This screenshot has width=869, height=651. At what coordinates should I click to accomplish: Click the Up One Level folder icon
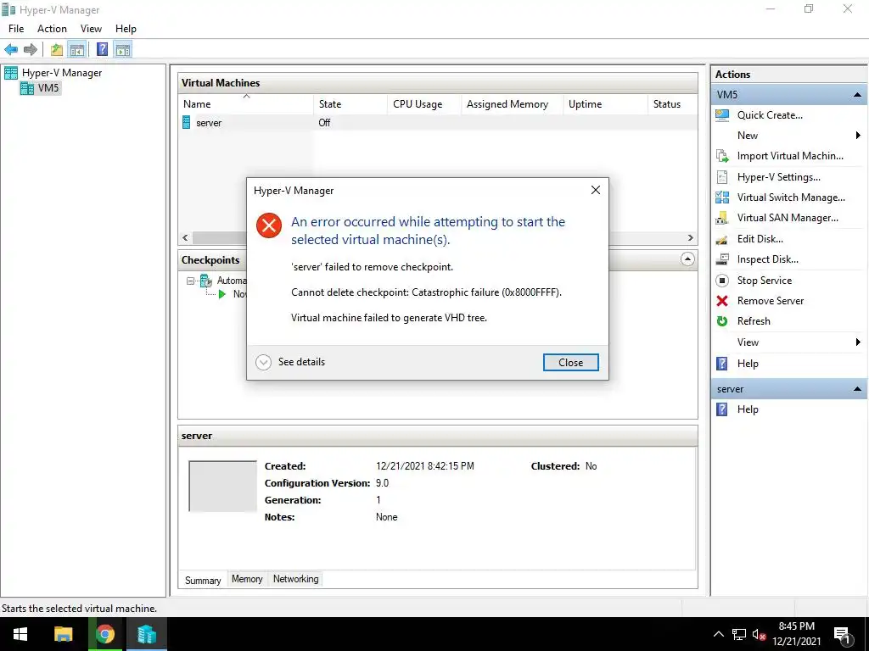pos(57,50)
